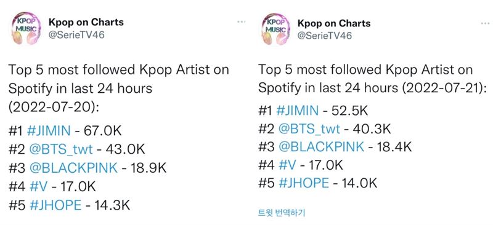Click 트윗 번역하기 translate tweet link

[282, 213]
